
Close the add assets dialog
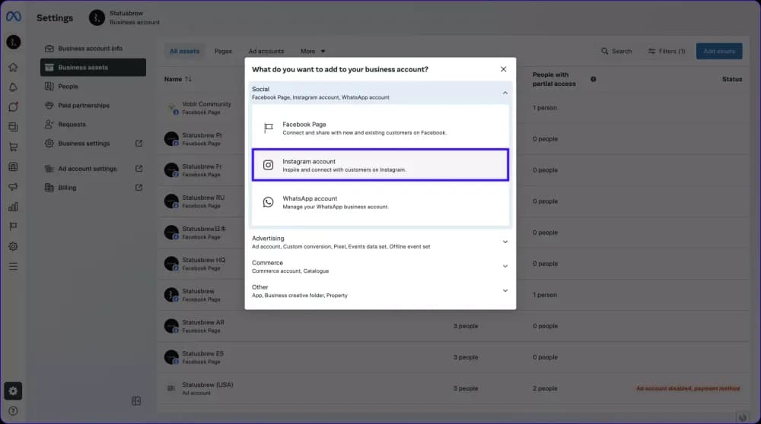tap(503, 69)
